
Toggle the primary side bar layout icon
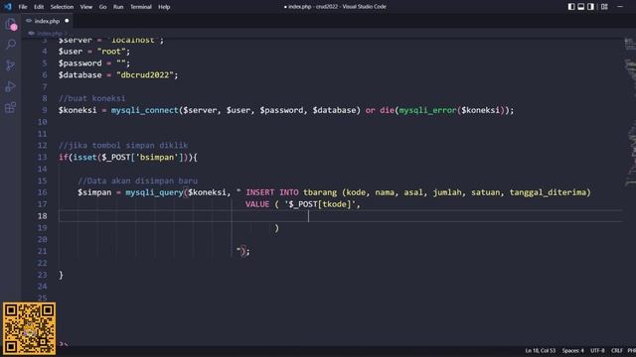pyautogui.click(x=571, y=7)
